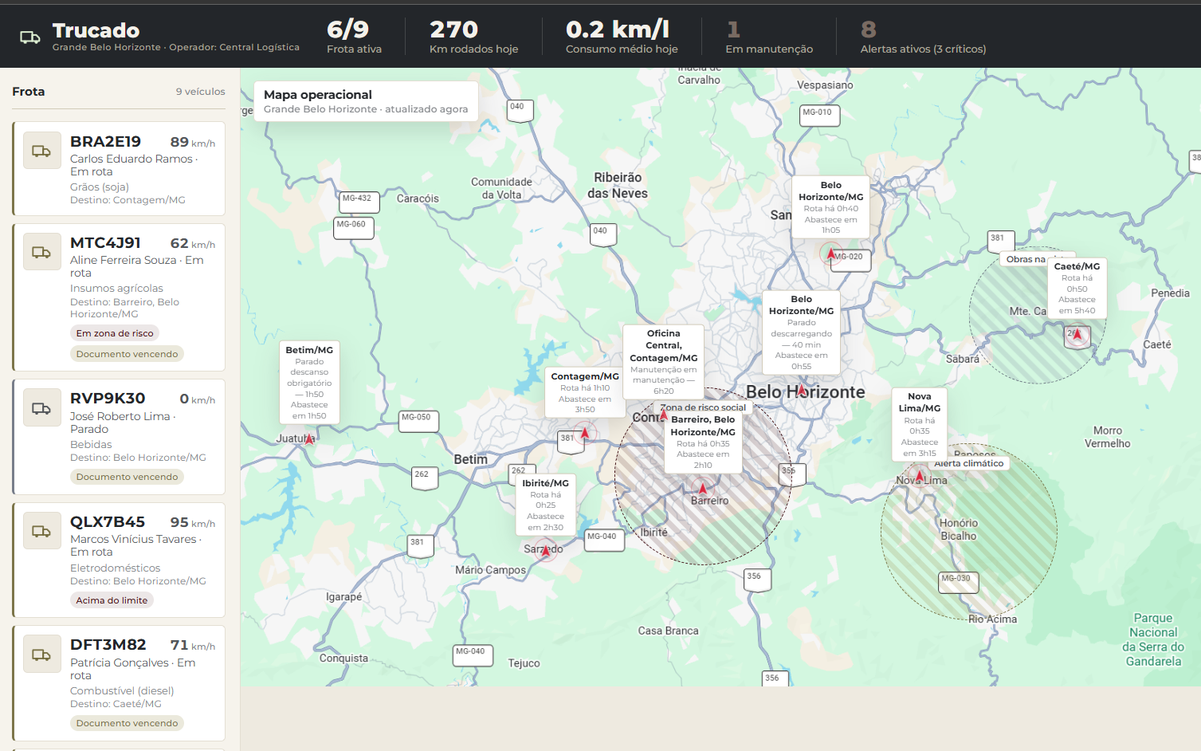
Task: Click the "Zona de risco social" zone label
Action: tap(703, 407)
